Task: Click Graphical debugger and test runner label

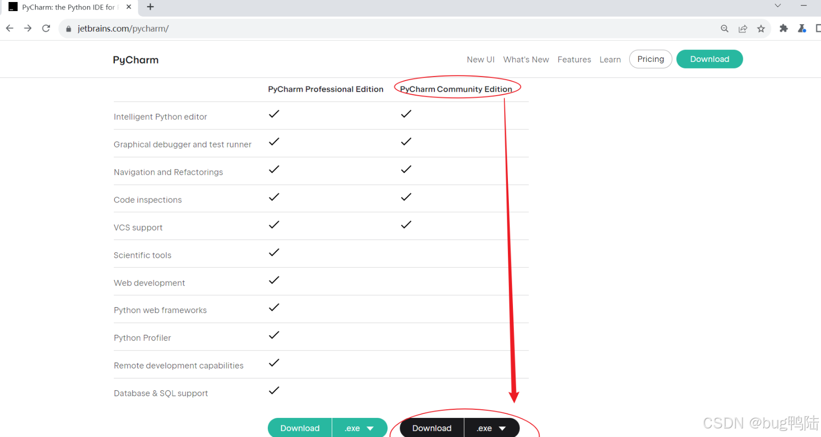Action: click(182, 144)
